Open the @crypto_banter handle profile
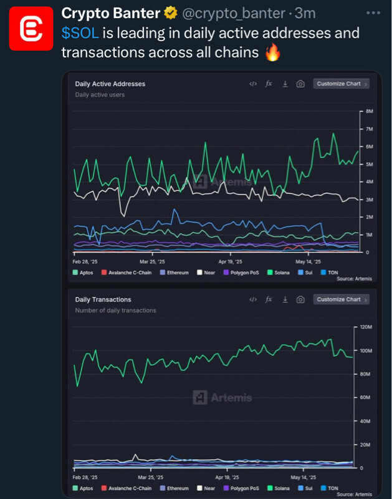Screen dimensions: 392x499 click(x=234, y=12)
